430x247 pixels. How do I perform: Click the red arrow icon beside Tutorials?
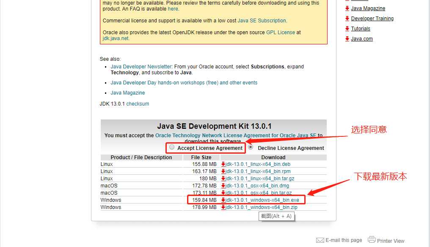(347, 28)
